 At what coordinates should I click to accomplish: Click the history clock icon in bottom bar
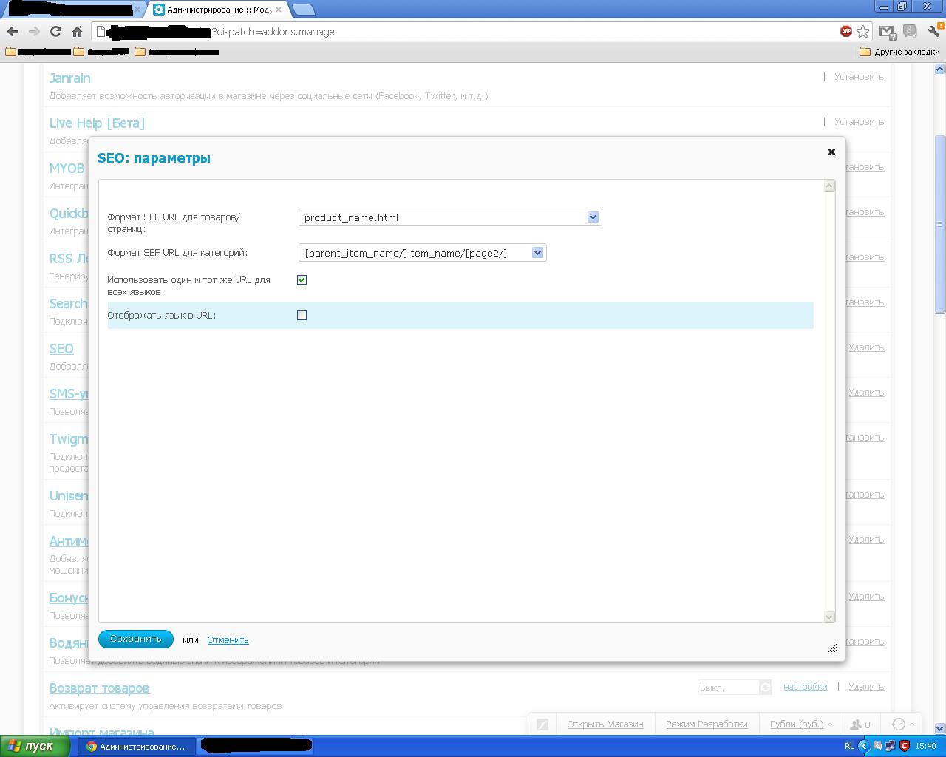pyautogui.click(x=899, y=724)
